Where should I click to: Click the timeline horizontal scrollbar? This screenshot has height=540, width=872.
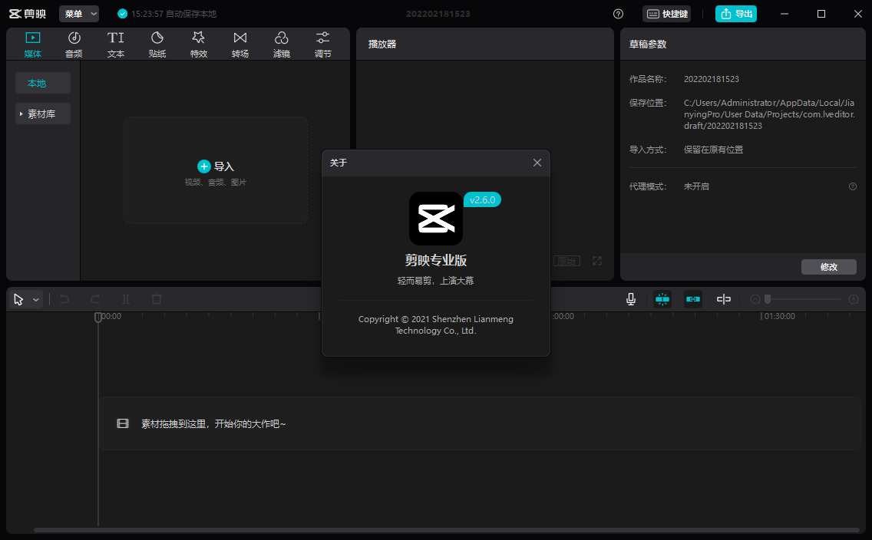[x=447, y=530]
